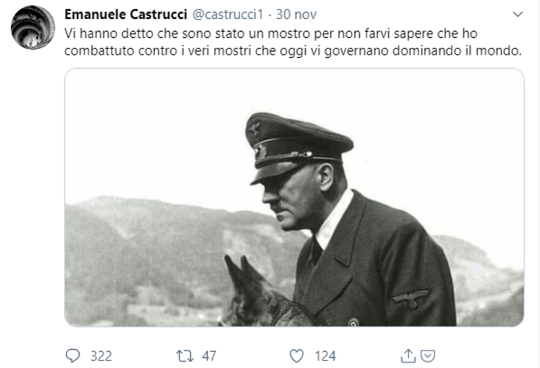Retweet this post using the retweet icon
The width and height of the screenshot is (540, 368).
[185, 356]
